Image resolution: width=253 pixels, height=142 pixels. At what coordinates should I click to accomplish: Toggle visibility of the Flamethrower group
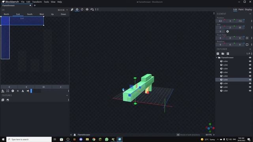point(250,58)
